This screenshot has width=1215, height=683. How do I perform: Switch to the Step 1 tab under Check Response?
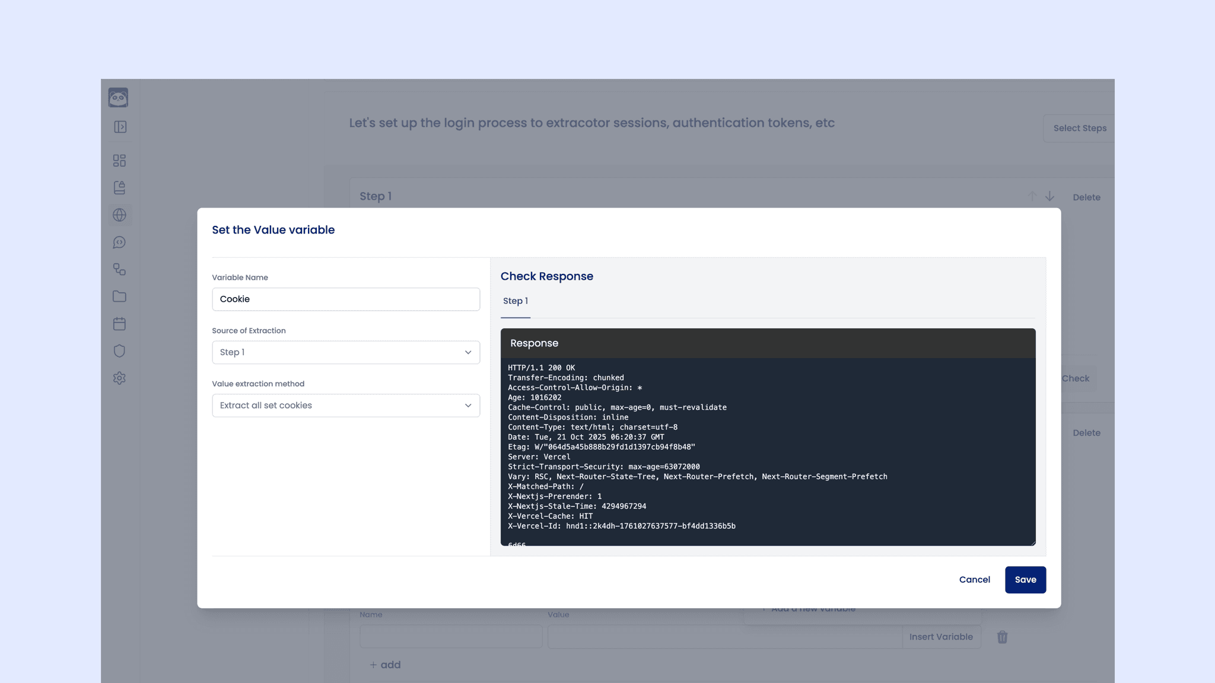(515, 301)
